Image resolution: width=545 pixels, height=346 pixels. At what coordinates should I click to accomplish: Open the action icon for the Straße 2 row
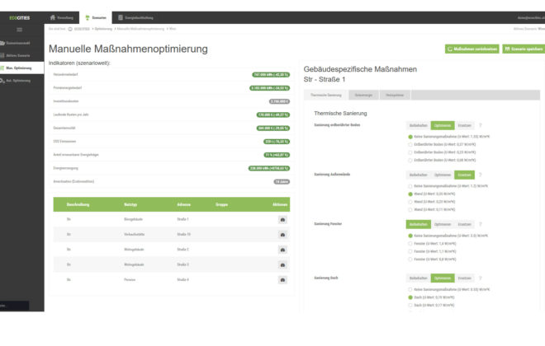tap(282, 250)
